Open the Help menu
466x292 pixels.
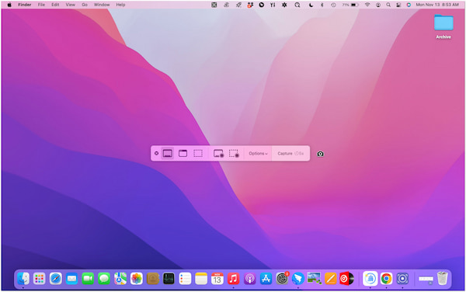click(120, 5)
